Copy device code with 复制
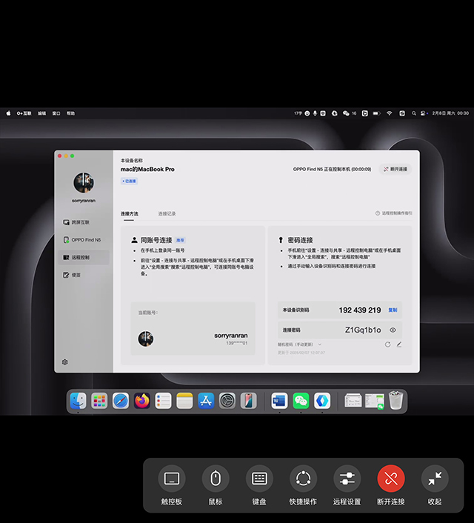The width and height of the screenshot is (474, 523). [393, 310]
